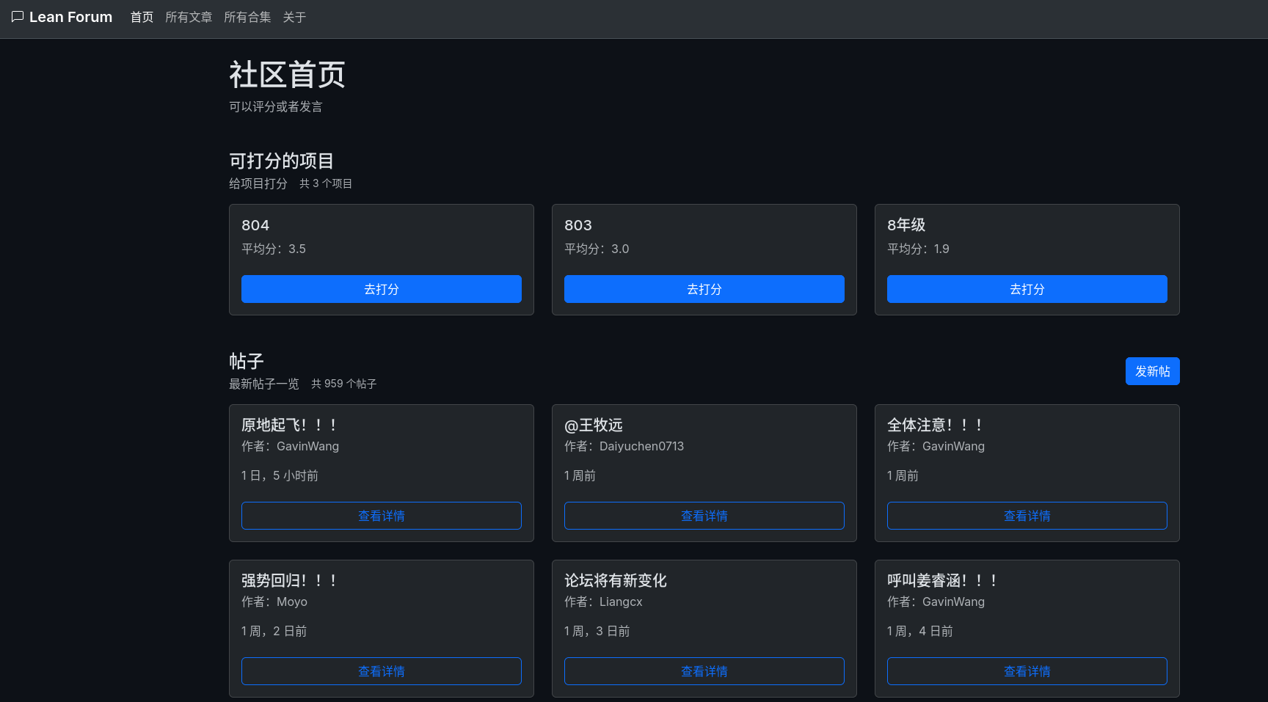The width and height of the screenshot is (1268, 702).
Task: Click author name Moyo
Action: click(x=292, y=602)
